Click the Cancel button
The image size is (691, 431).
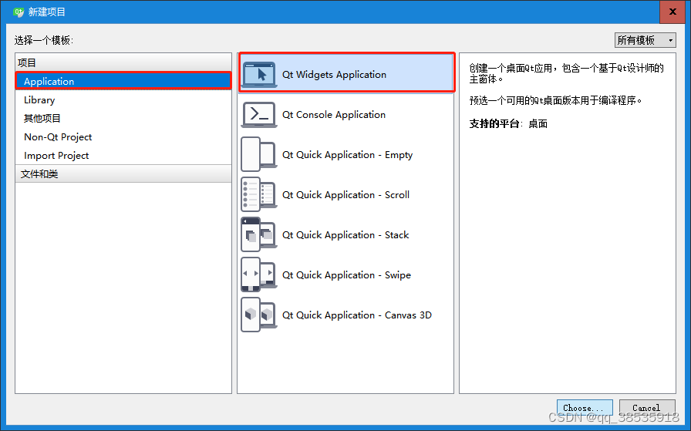[x=647, y=408]
